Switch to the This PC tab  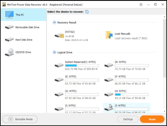23,15
